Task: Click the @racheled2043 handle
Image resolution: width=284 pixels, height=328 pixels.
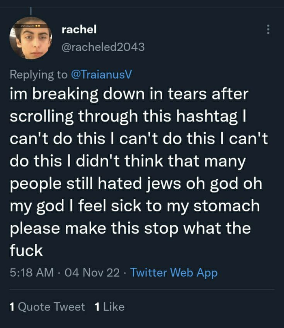Action: [x=102, y=47]
